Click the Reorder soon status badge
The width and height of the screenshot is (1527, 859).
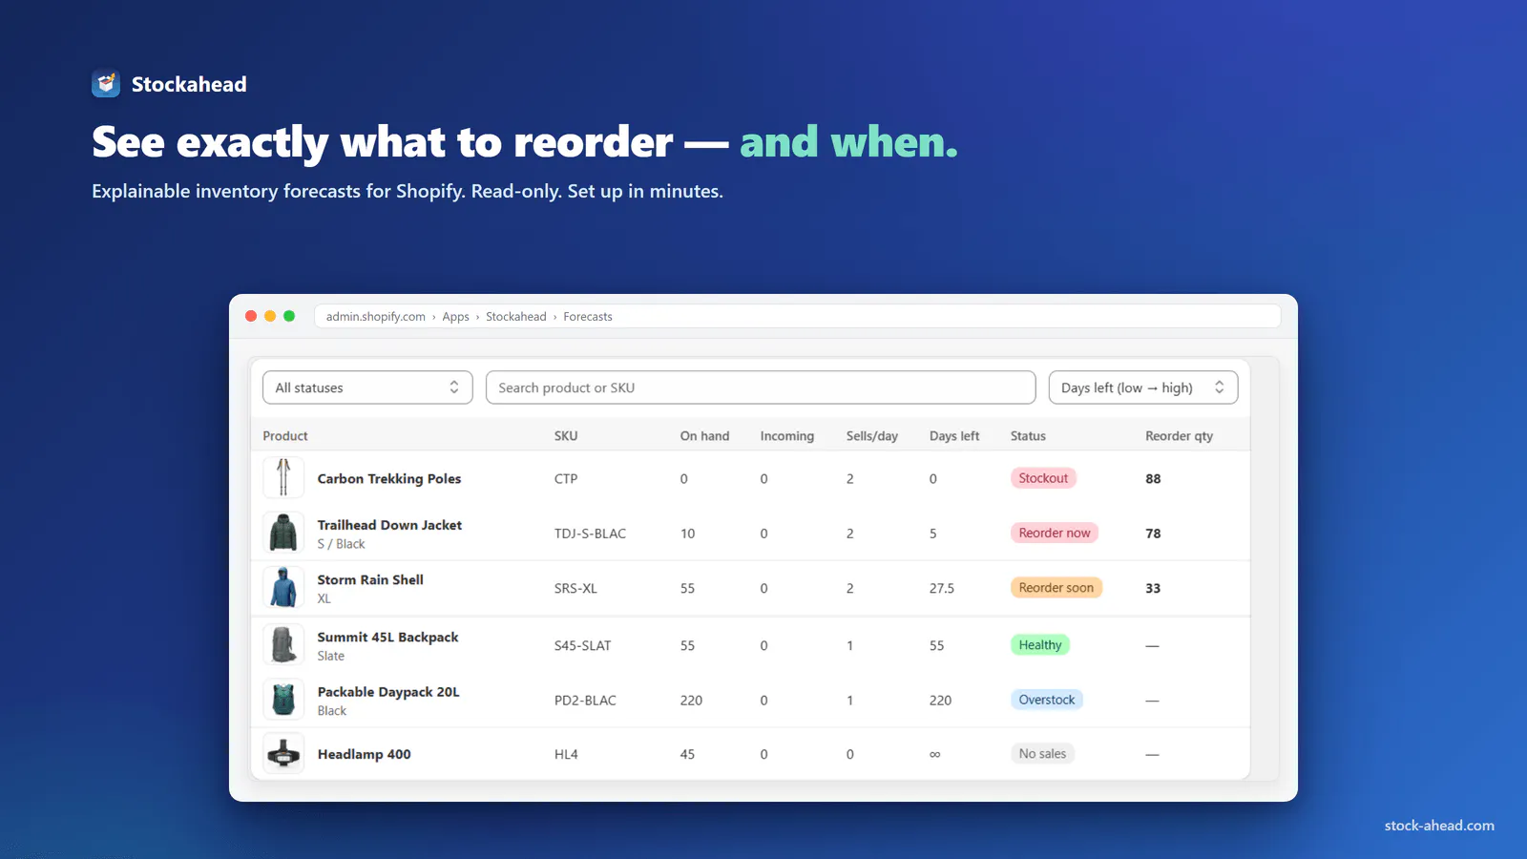1056,588
